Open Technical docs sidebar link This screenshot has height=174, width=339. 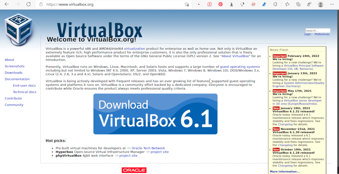[x=25, y=92]
